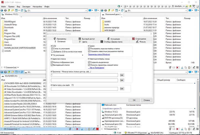Refresh the C:\ pane
Screen dimensions: 200x135
[22, 10]
